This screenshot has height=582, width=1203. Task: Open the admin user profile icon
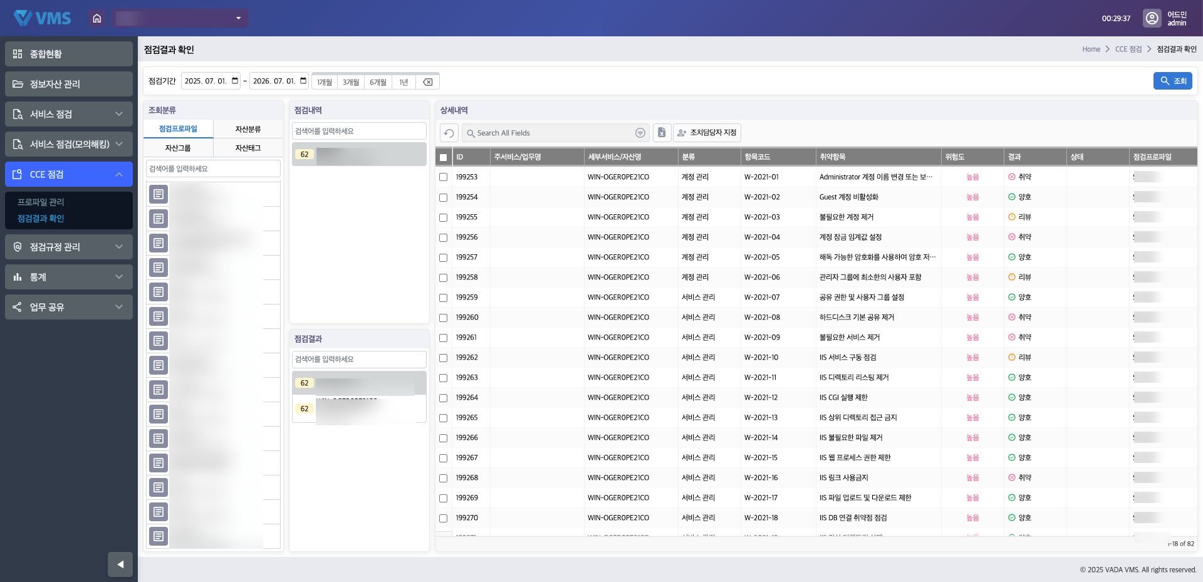[1152, 18]
